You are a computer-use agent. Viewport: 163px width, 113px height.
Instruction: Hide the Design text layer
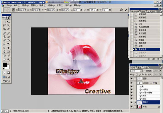tap(132, 83)
